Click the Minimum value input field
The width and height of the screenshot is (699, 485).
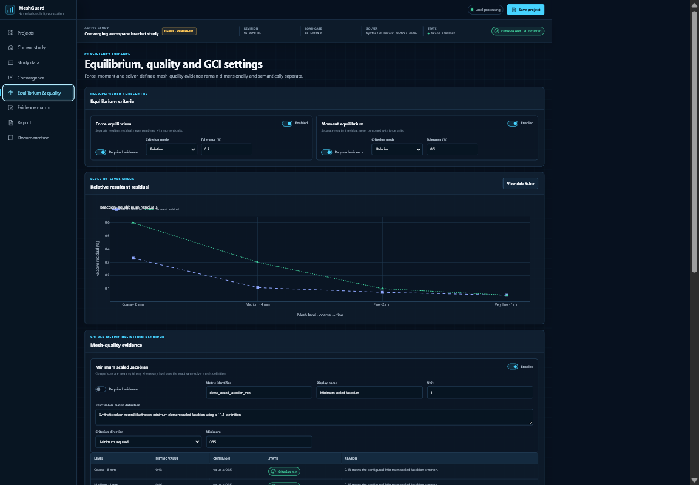(x=259, y=442)
